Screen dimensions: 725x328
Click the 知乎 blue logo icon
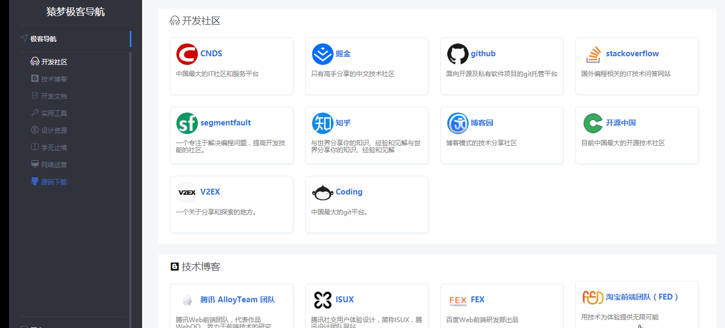click(322, 123)
